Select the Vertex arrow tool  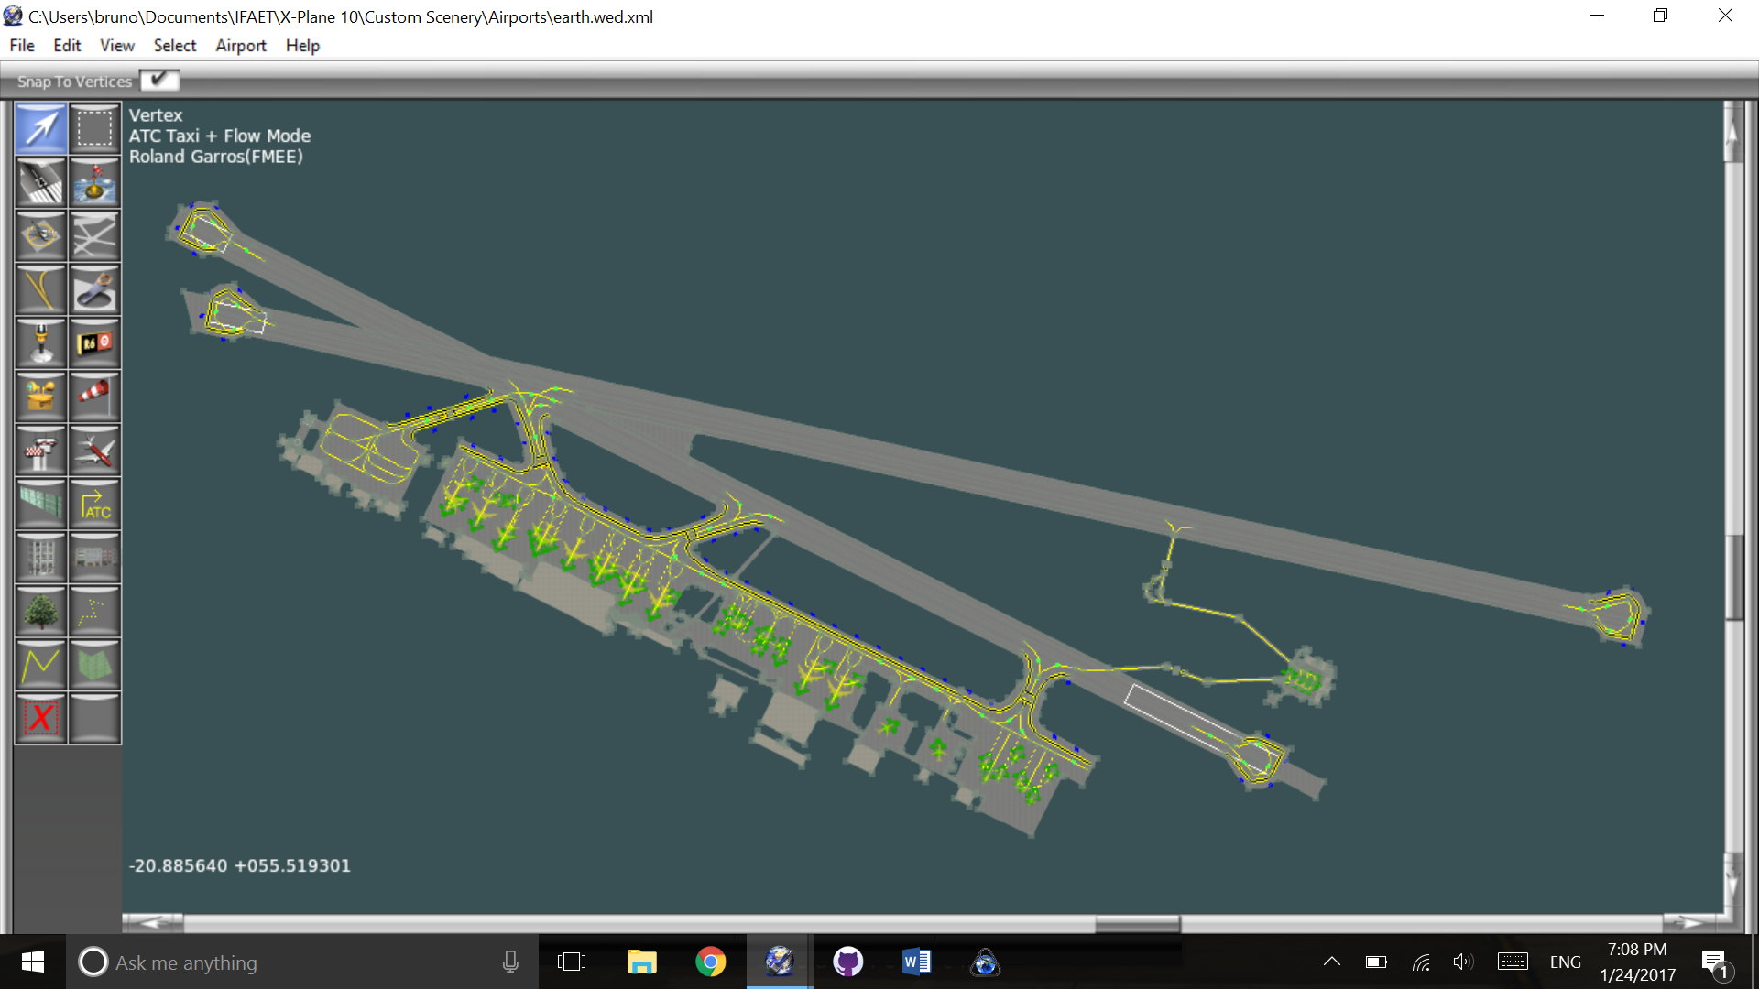tap(41, 128)
